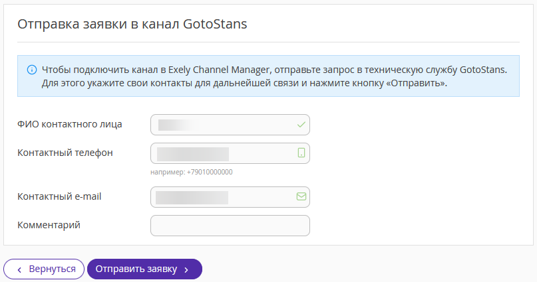The width and height of the screenshot is (537, 282).
Task: Focus the empty Комментарий field
Action: [x=230, y=226]
